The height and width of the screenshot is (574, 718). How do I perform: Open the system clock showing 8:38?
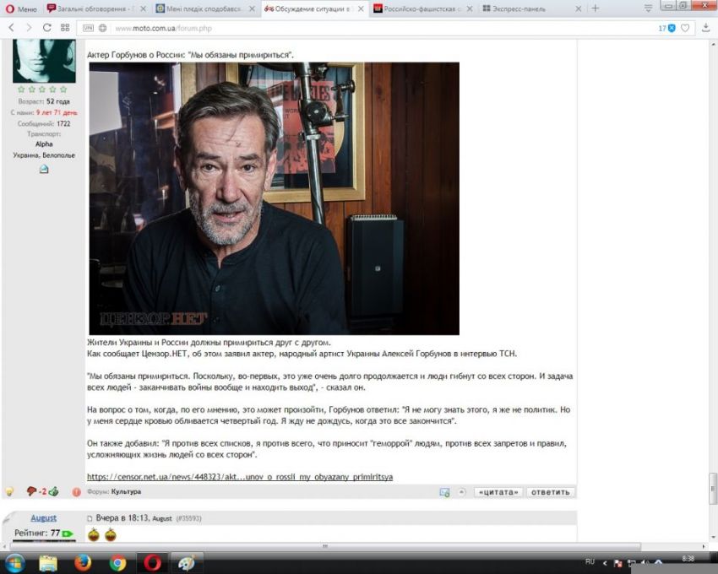(x=688, y=559)
